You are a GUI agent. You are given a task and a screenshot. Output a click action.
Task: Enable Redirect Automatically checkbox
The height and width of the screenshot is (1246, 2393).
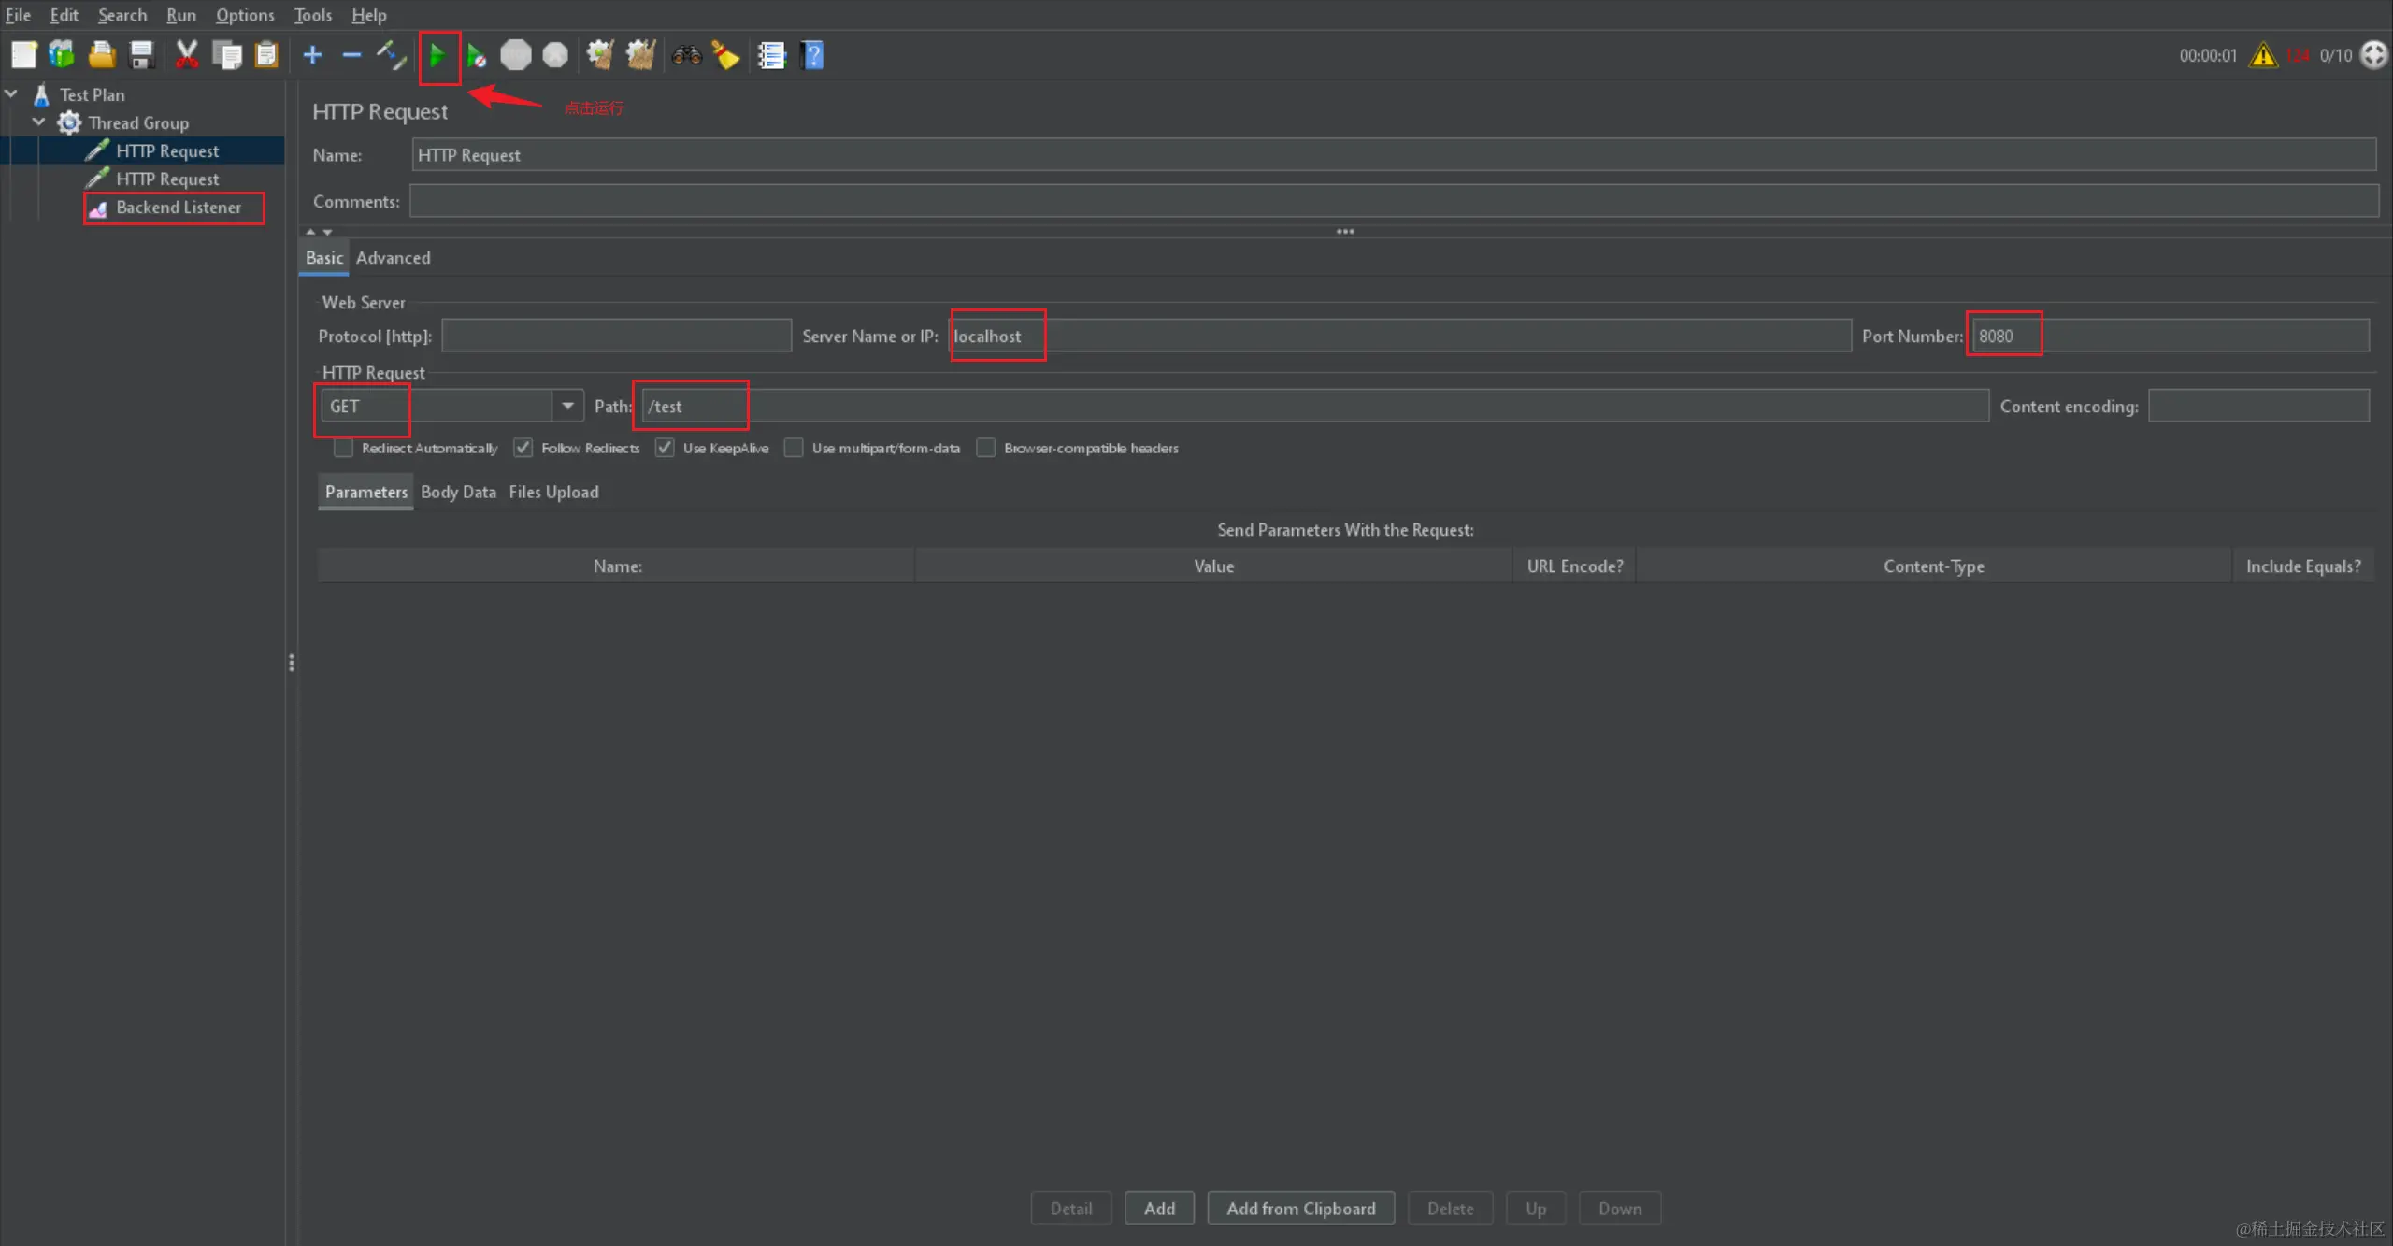344,449
